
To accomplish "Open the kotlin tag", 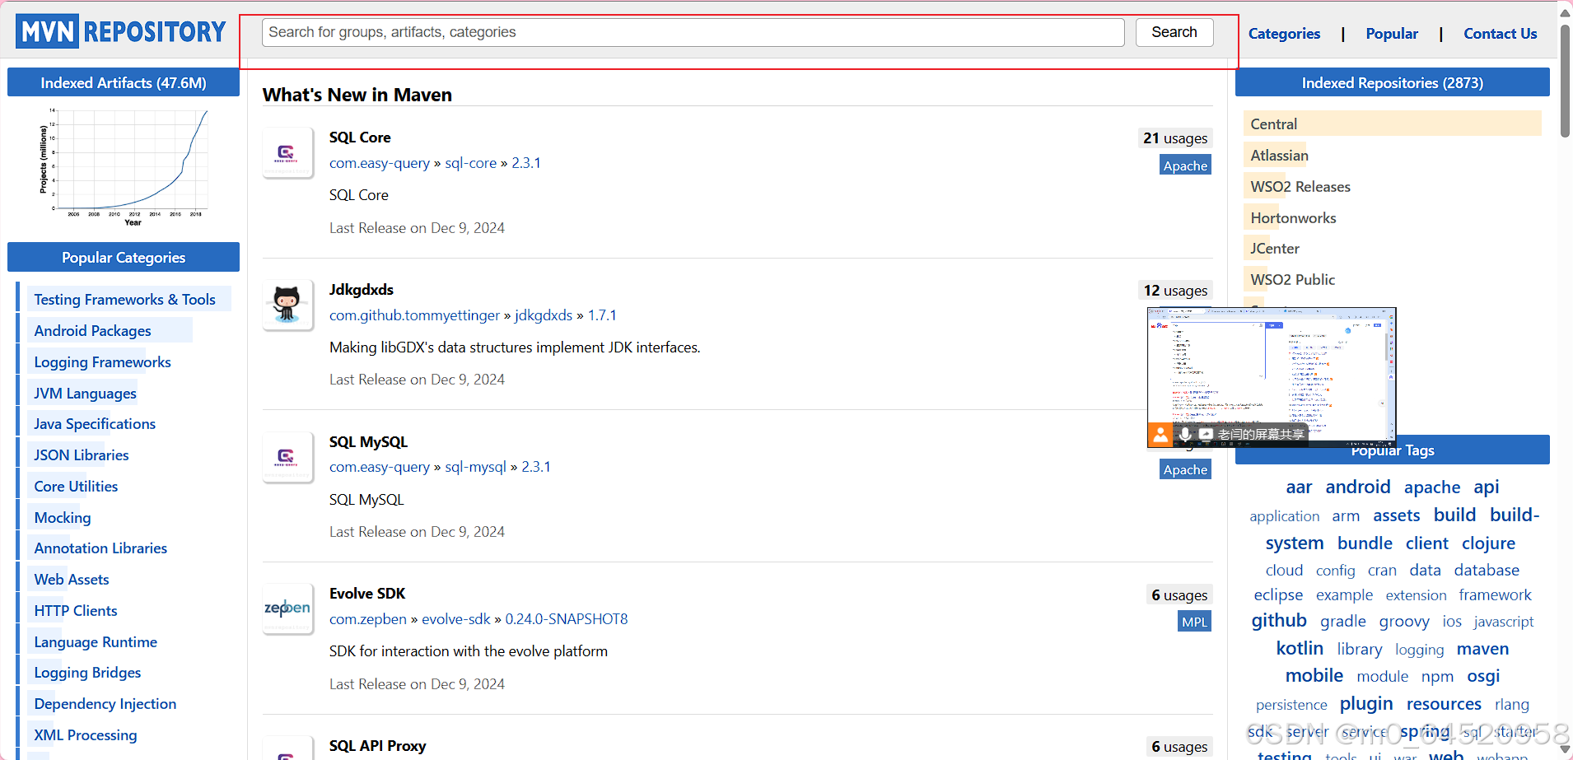I will [x=1300, y=648].
